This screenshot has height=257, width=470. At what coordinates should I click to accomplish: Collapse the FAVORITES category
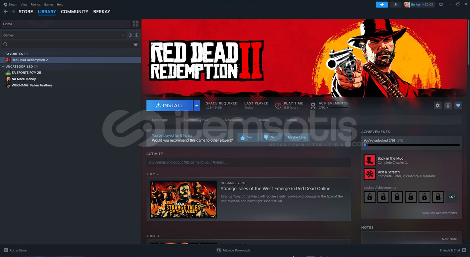[x=3, y=54]
